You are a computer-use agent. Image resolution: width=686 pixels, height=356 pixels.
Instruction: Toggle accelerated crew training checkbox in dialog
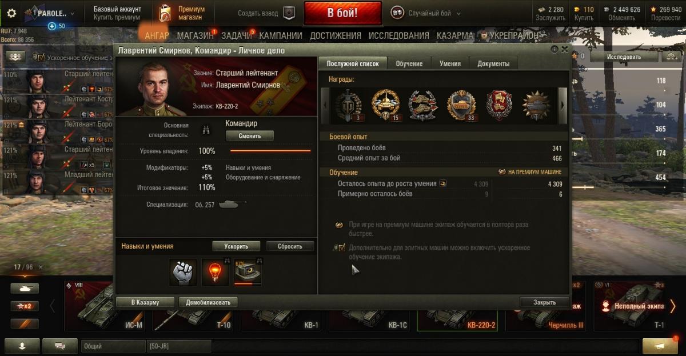coord(342,248)
